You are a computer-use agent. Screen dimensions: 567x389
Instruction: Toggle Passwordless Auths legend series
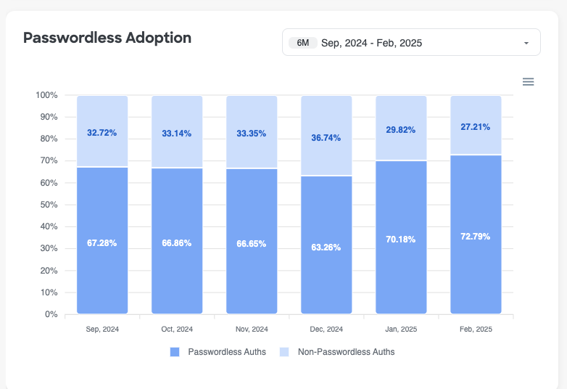(x=227, y=352)
